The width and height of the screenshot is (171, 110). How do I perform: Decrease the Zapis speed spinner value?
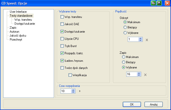coord(139,75)
